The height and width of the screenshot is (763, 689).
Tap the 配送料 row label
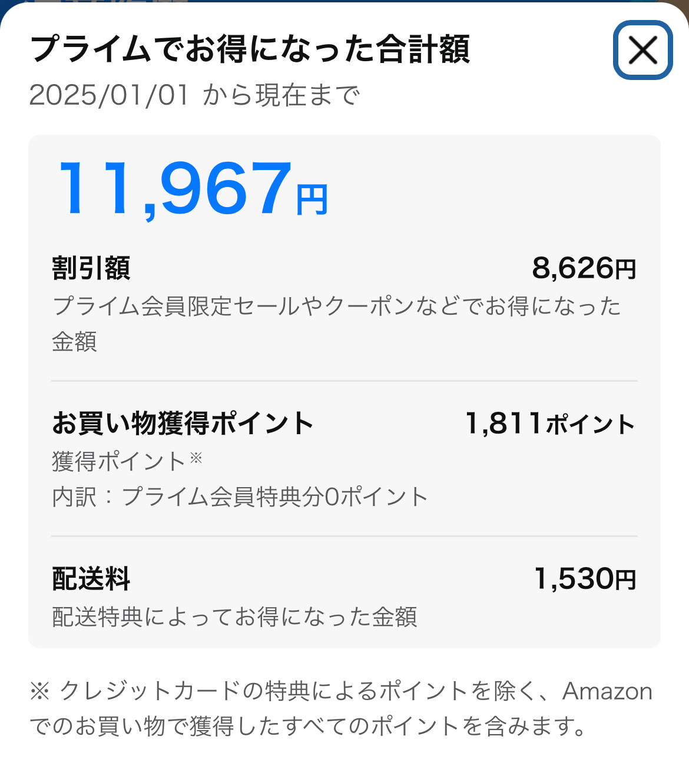(x=91, y=579)
